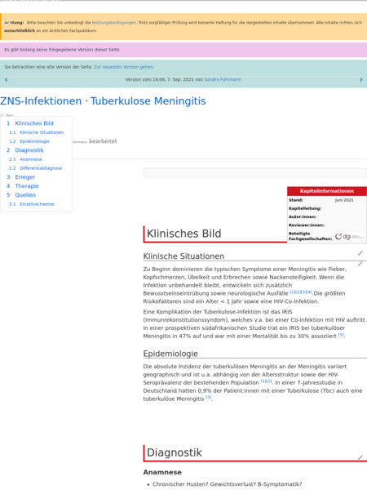The image size is (367, 490).
Task: Open footnote [4] after 'neurologische Ausfälle'
Action: tap(309, 292)
